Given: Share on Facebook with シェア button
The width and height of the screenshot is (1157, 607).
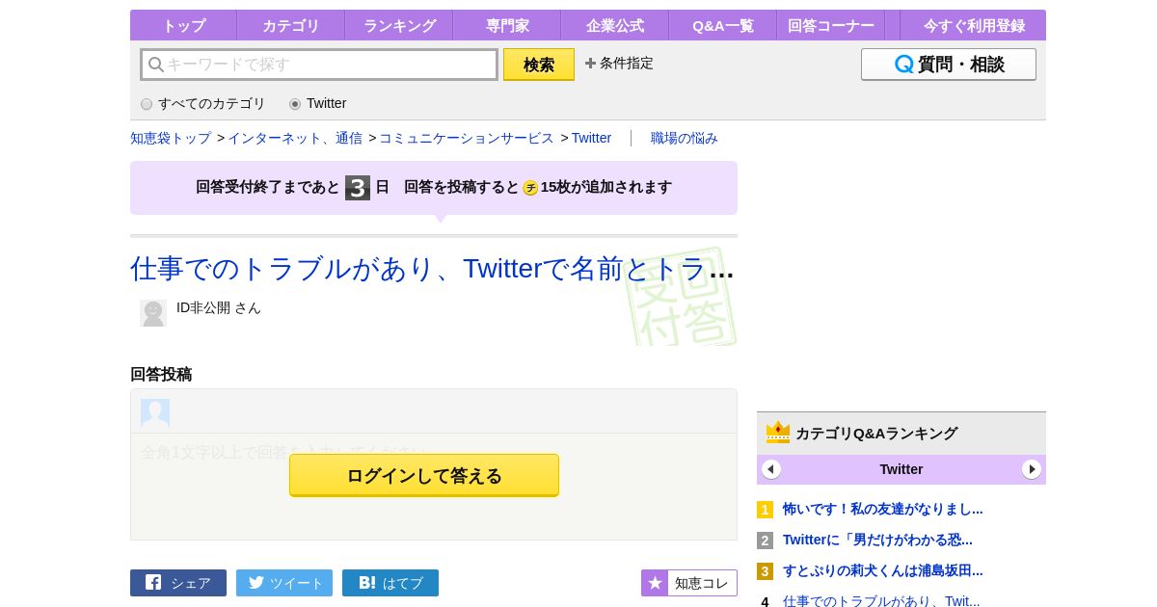Looking at the screenshot, I should click(178, 583).
